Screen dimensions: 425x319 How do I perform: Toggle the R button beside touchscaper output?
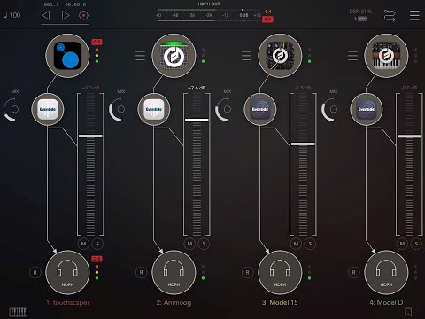tap(35, 272)
